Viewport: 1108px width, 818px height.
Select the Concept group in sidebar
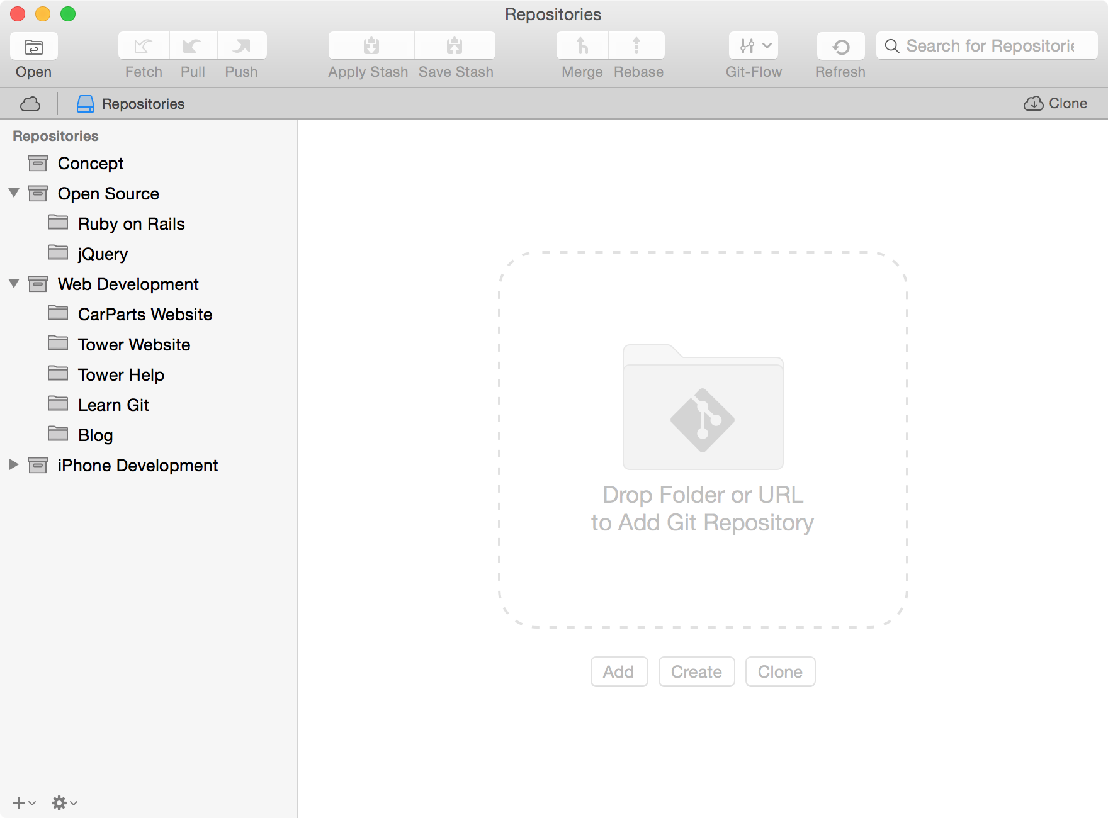click(149, 164)
